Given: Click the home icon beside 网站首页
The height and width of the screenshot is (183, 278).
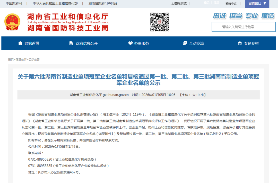Looking at the screenshot, I should click(x=21, y=43).
